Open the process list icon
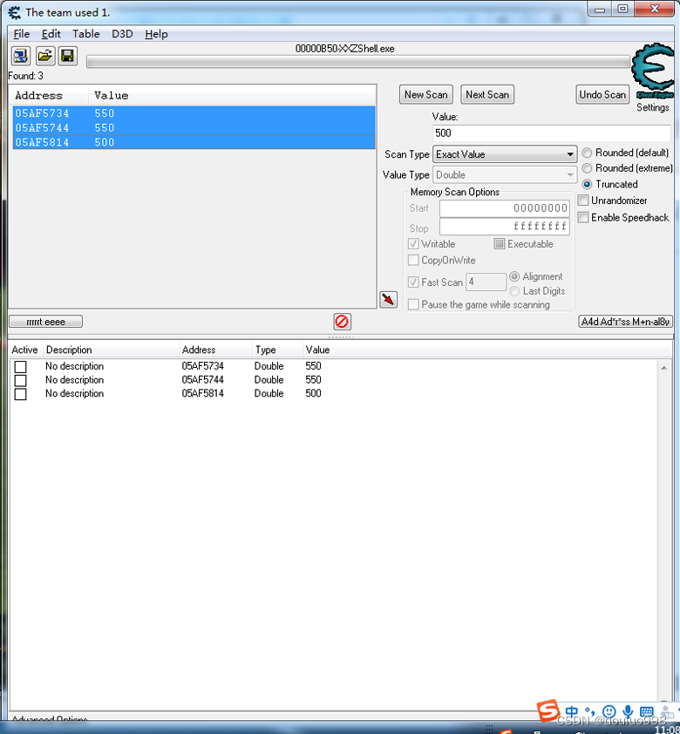 point(21,56)
